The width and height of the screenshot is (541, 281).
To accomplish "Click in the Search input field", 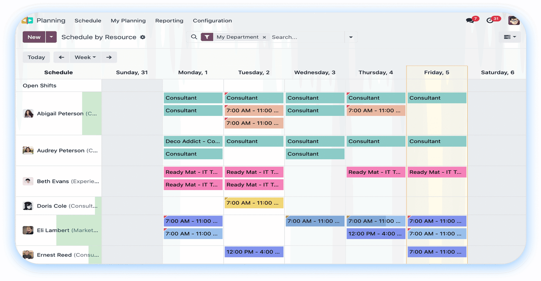I will click(x=306, y=37).
